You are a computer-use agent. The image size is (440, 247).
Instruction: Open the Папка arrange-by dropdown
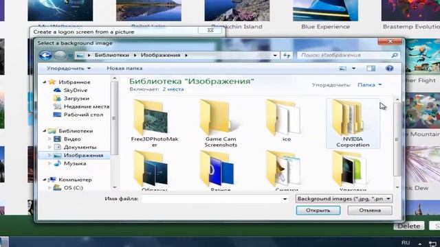[x=370, y=85]
